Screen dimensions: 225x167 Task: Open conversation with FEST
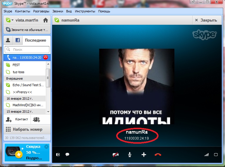point(25,65)
